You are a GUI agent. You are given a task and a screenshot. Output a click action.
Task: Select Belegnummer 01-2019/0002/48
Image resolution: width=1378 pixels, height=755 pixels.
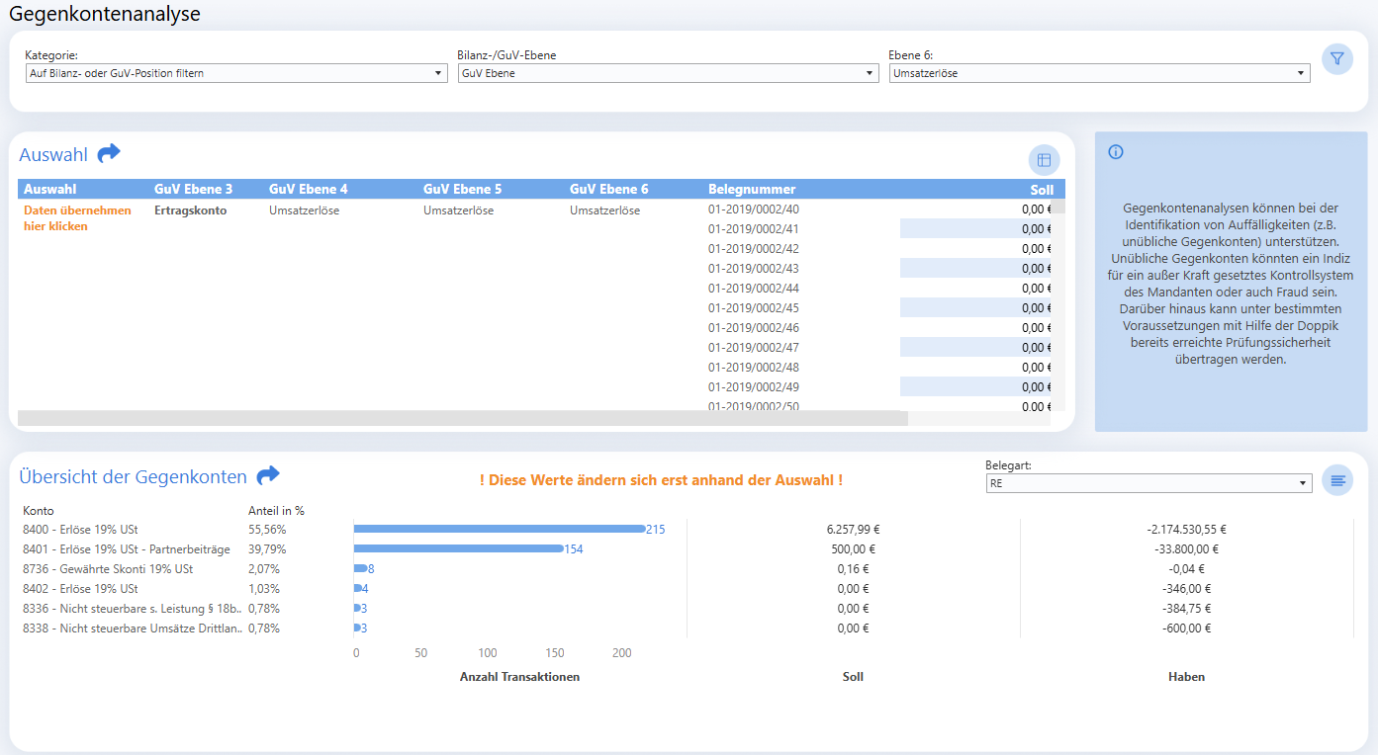point(754,367)
